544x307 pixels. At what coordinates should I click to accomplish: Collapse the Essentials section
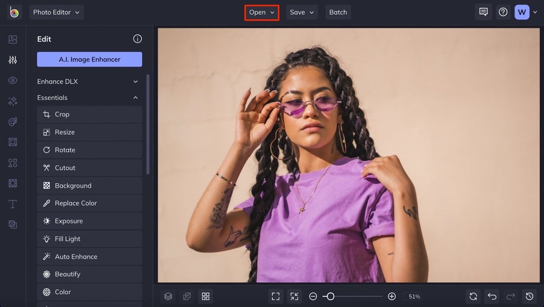[x=89, y=98]
